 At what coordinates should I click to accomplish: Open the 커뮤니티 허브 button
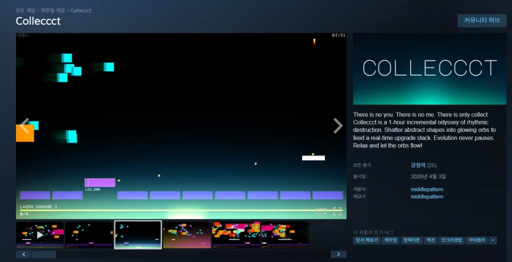point(482,20)
